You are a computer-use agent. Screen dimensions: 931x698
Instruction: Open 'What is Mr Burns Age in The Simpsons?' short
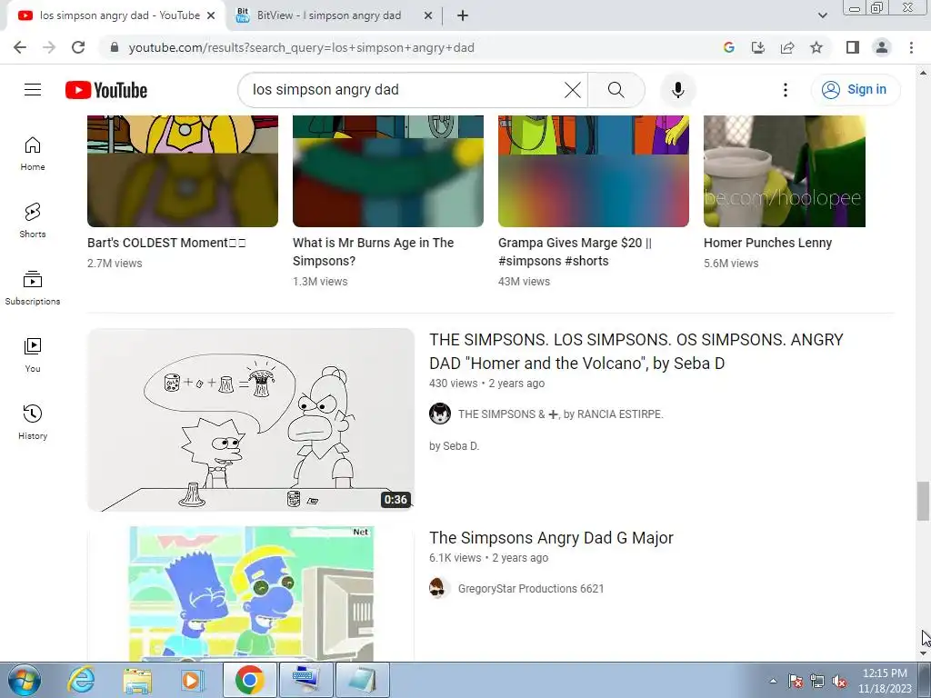(373, 252)
